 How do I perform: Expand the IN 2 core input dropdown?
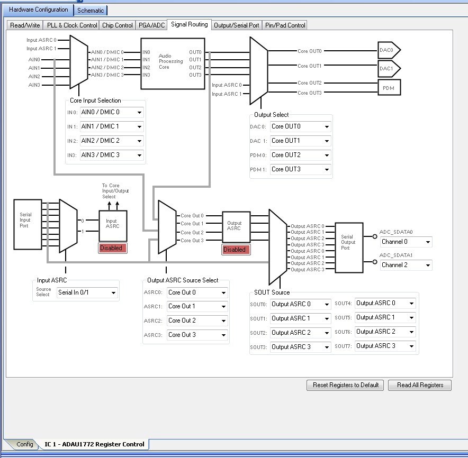tap(112, 141)
